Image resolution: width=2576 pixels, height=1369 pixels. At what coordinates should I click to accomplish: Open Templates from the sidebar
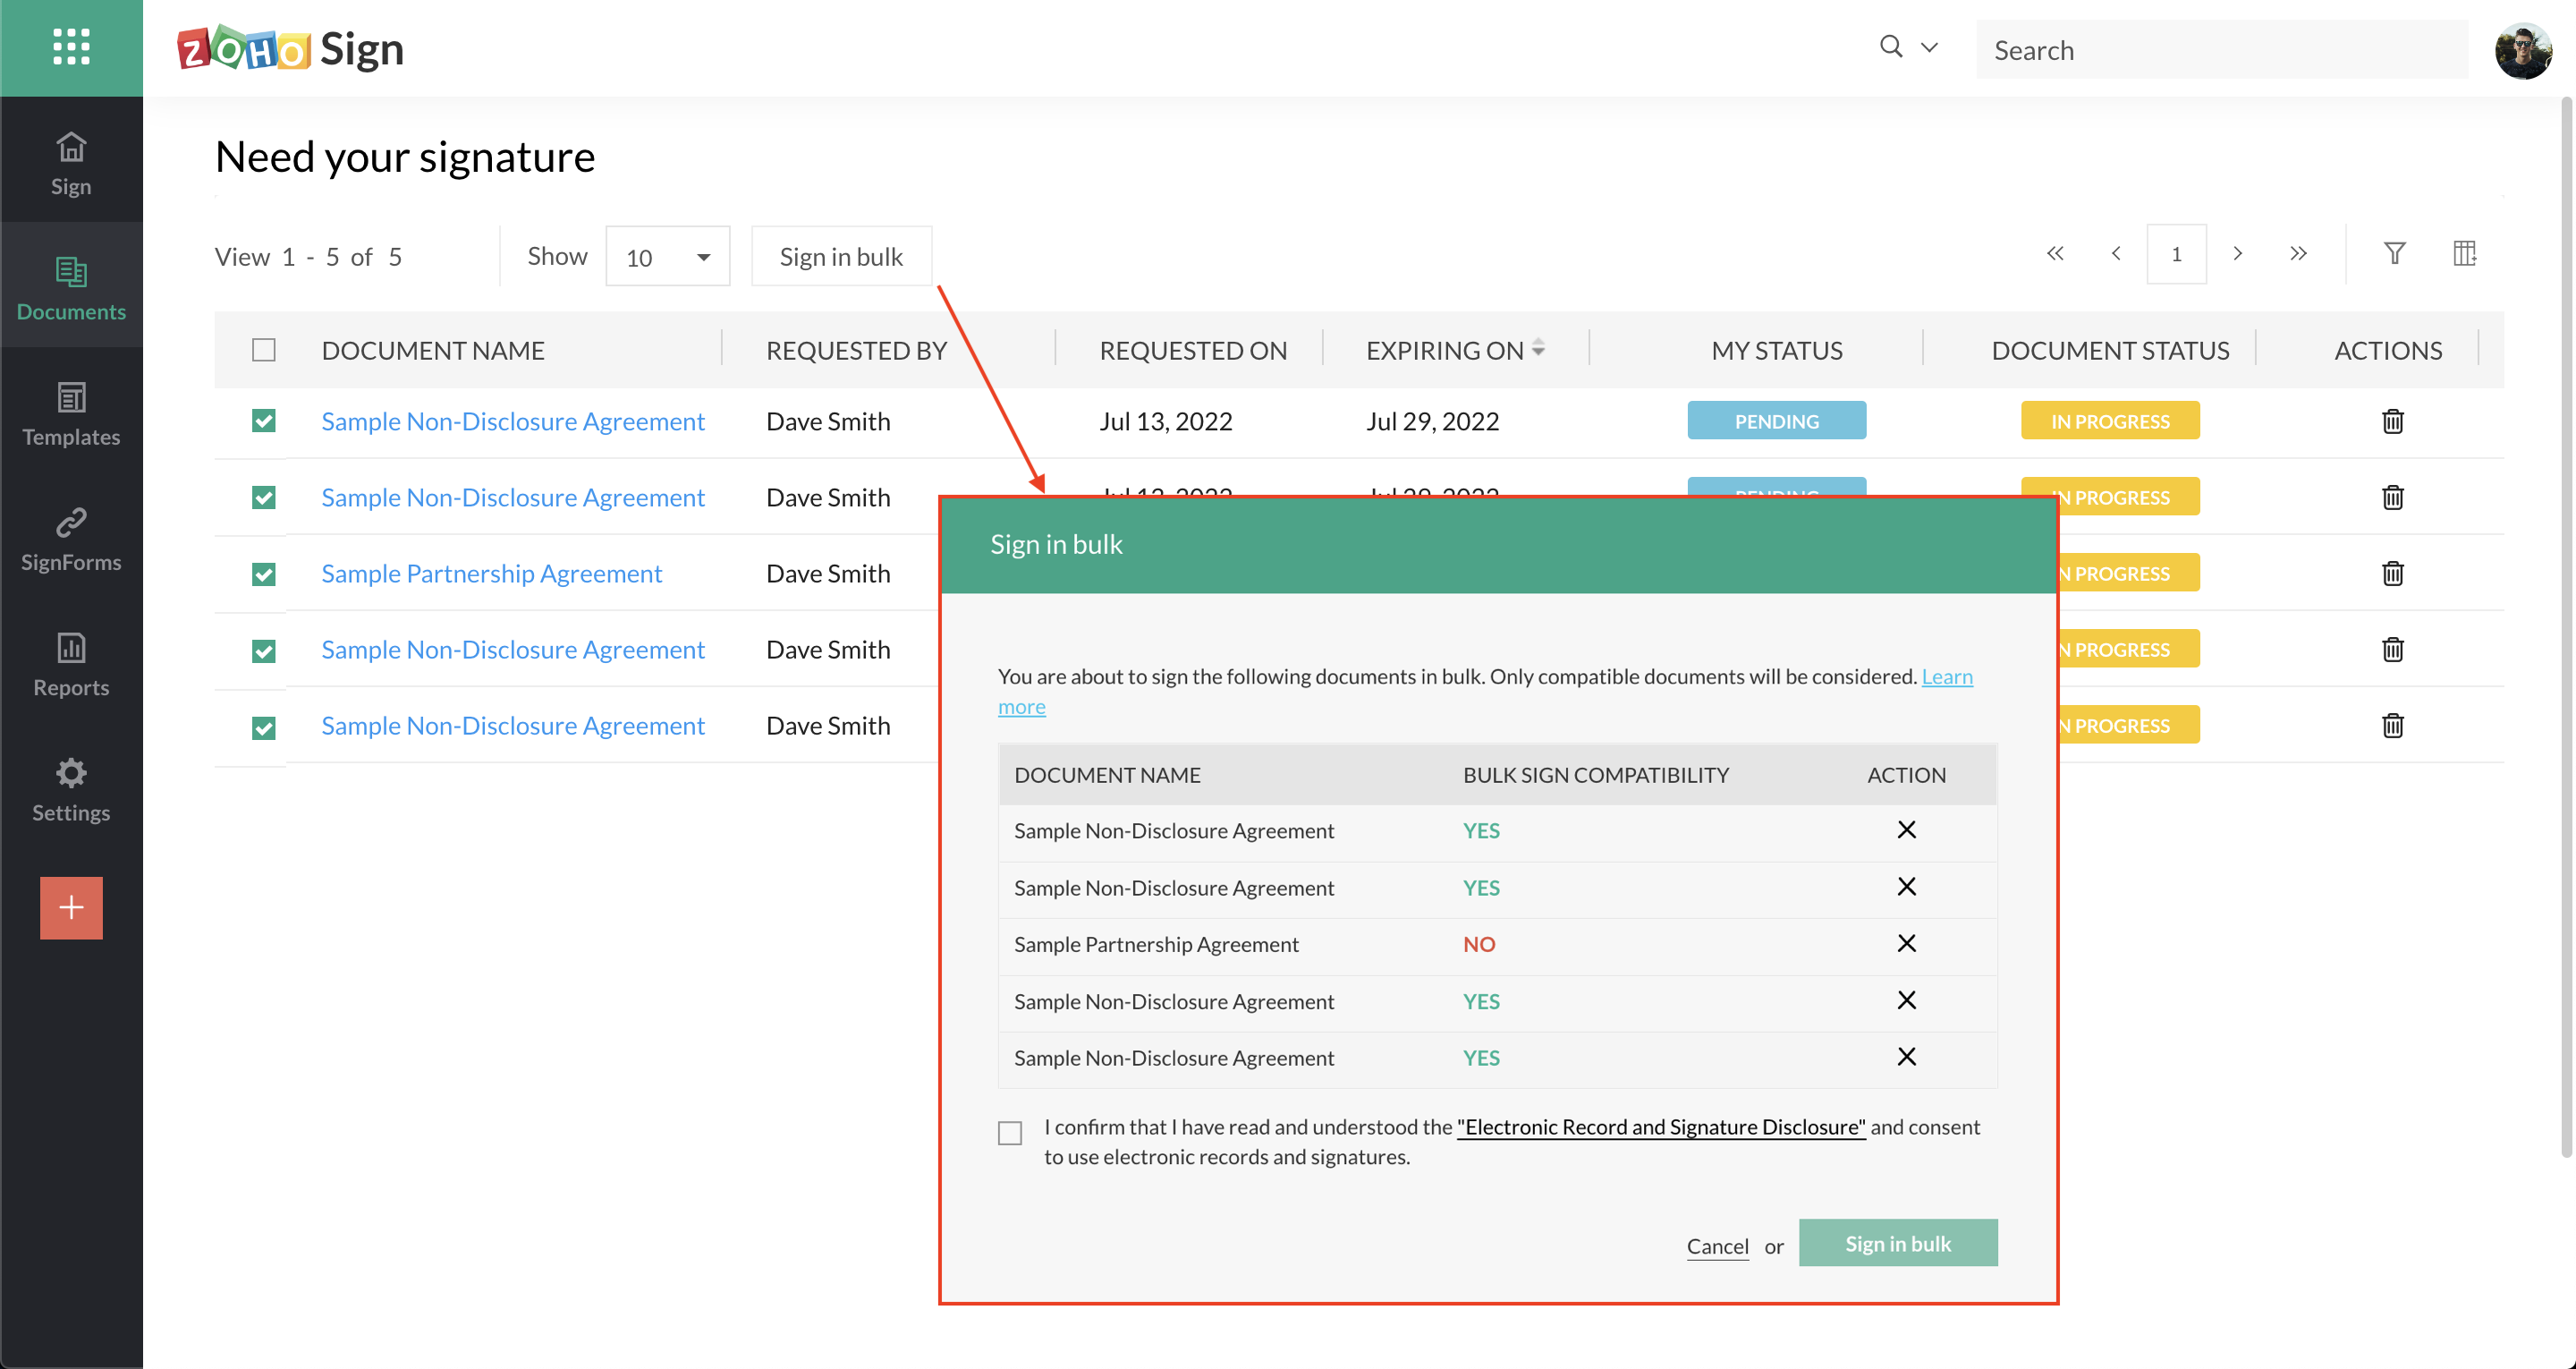coord(71,413)
